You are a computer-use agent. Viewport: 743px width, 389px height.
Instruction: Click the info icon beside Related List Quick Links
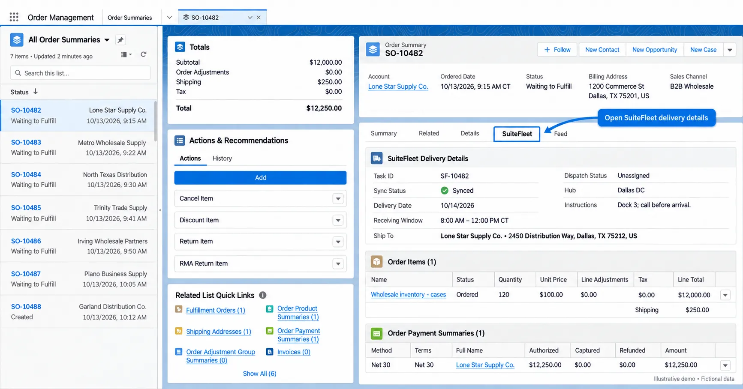pos(263,295)
